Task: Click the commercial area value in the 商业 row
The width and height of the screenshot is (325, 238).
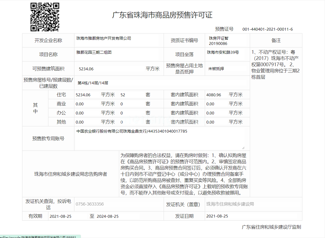Action: point(80,104)
